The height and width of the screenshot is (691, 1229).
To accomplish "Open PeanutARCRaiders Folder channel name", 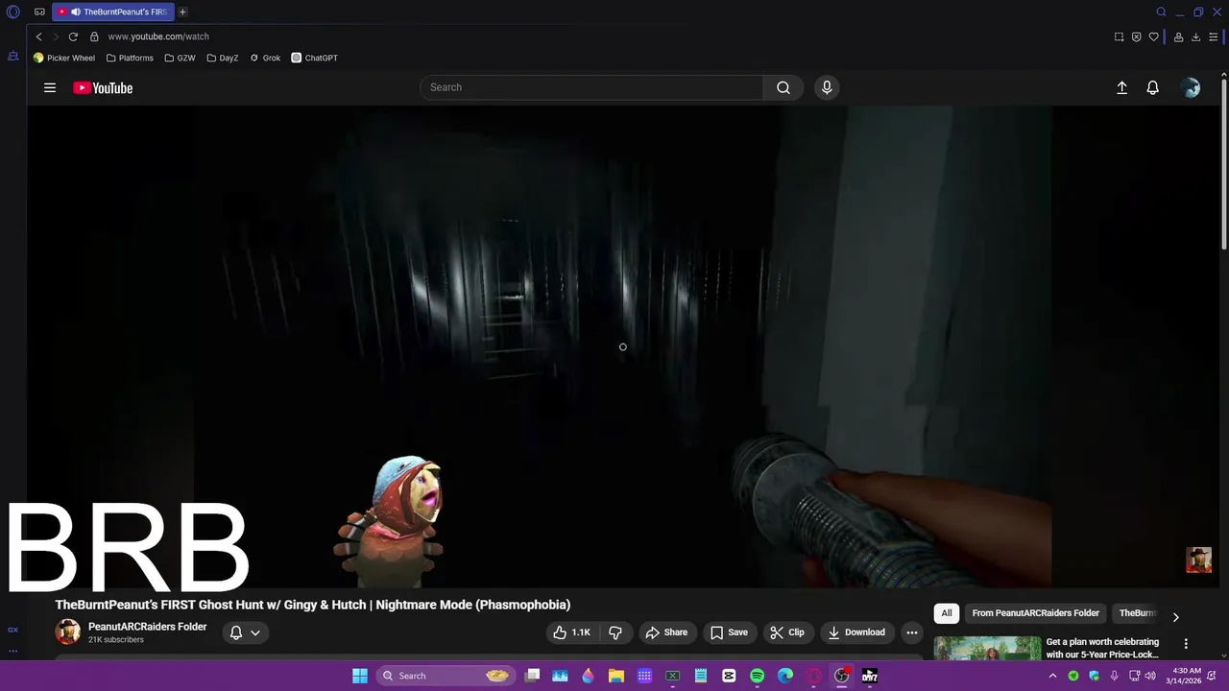I will [x=147, y=627].
